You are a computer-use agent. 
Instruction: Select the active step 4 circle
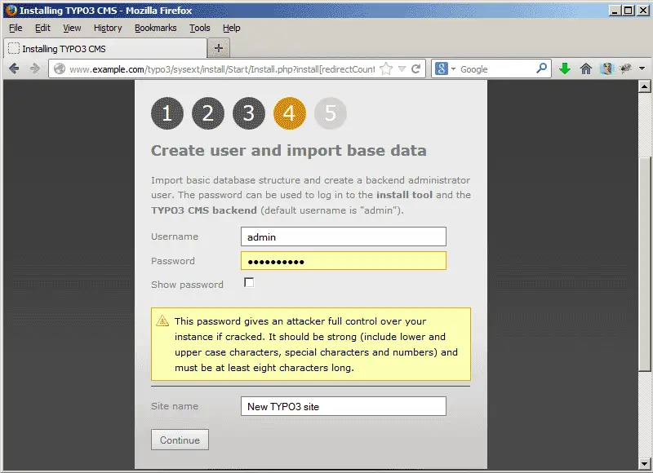click(x=290, y=113)
